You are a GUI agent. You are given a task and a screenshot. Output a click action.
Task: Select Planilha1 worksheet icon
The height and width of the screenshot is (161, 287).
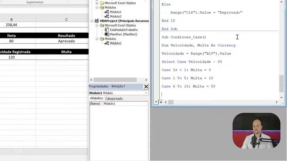107,34
